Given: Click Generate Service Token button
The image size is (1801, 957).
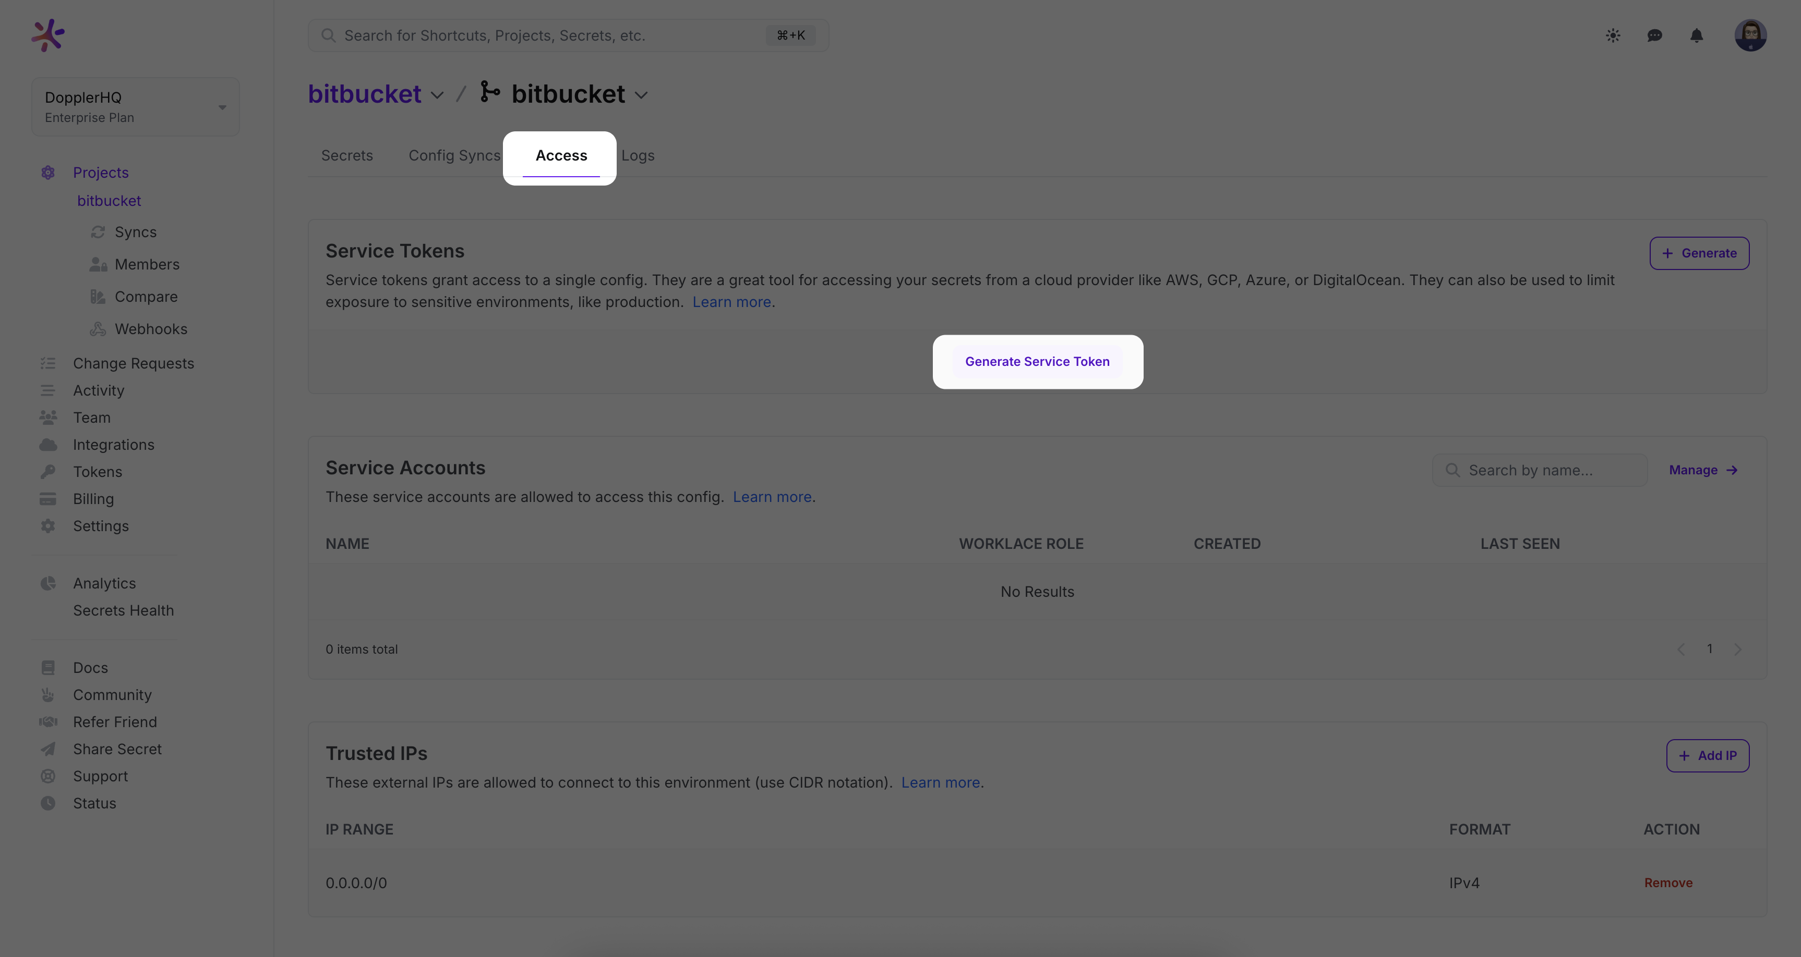Looking at the screenshot, I should [x=1038, y=361].
